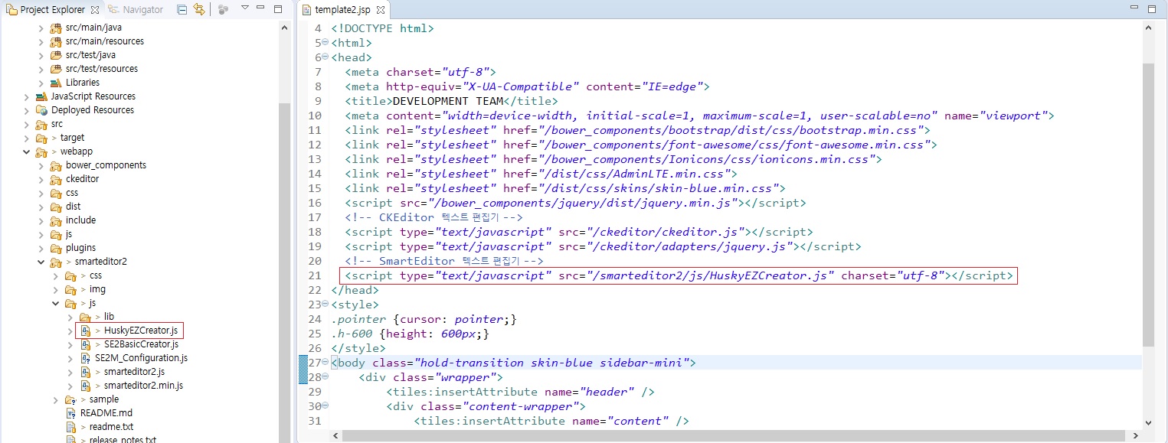1168x443 pixels.
Task: Collapse the smarteditor2 js folder
Action: point(56,303)
